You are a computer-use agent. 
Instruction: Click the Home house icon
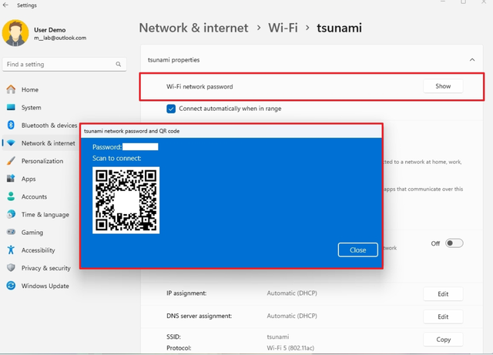pyautogui.click(x=11, y=89)
